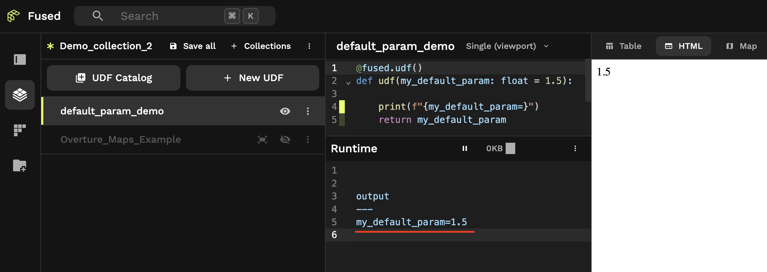Click the New UDF button
767x272 pixels.
252,78
